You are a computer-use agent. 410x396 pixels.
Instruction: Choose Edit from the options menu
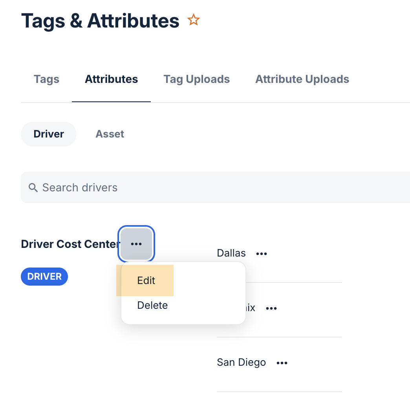[146, 280]
